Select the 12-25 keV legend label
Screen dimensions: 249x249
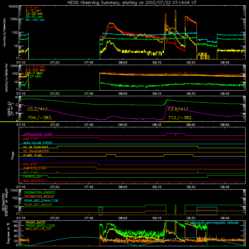(34, 14)
